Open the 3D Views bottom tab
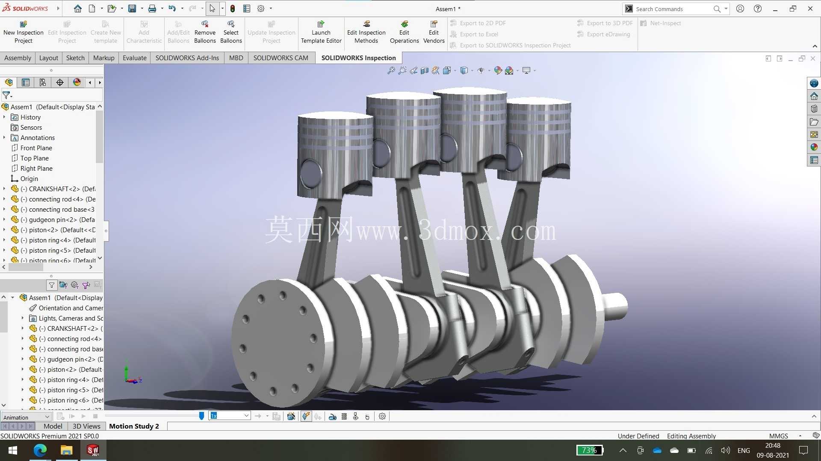The height and width of the screenshot is (461, 821). (86, 426)
